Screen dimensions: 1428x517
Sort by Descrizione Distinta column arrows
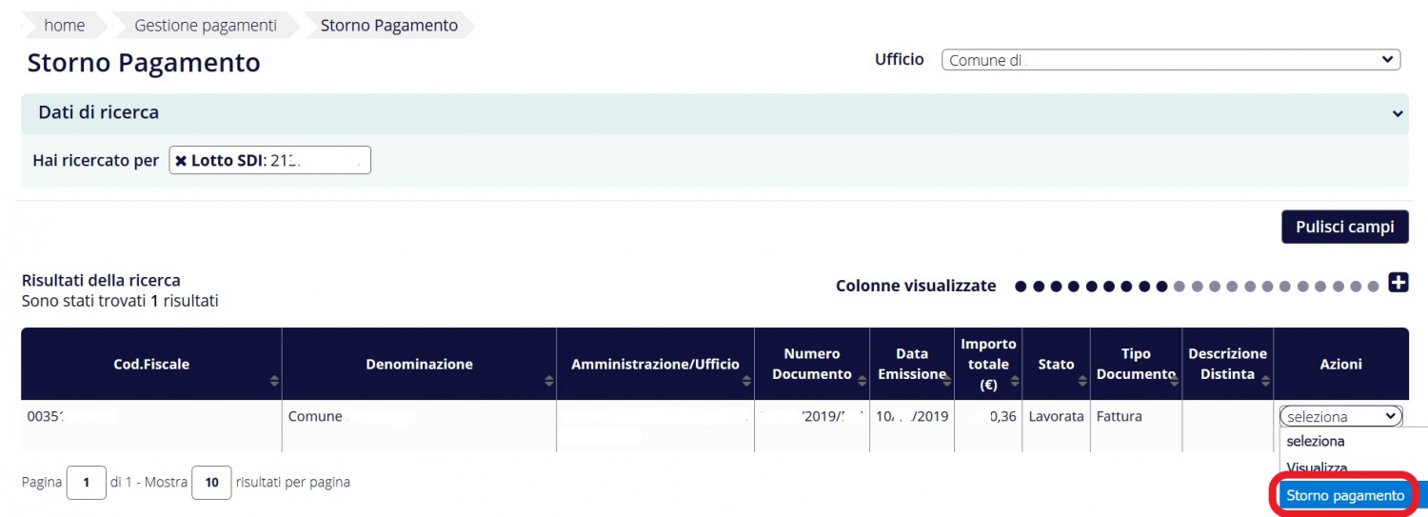coord(1266,381)
